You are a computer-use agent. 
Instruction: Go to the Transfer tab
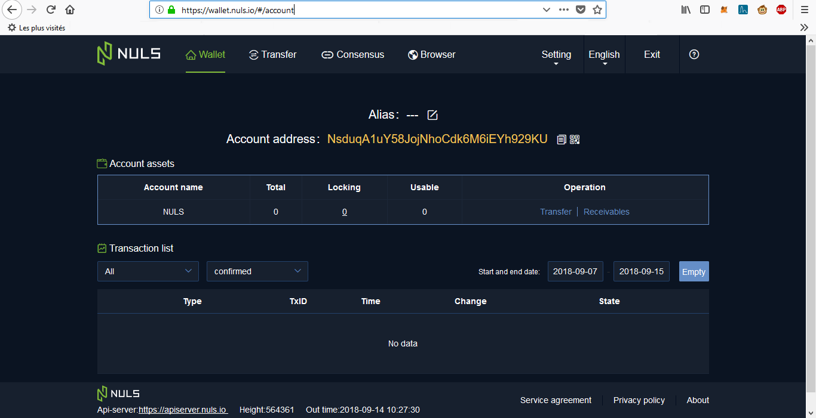click(x=272, y=54)
